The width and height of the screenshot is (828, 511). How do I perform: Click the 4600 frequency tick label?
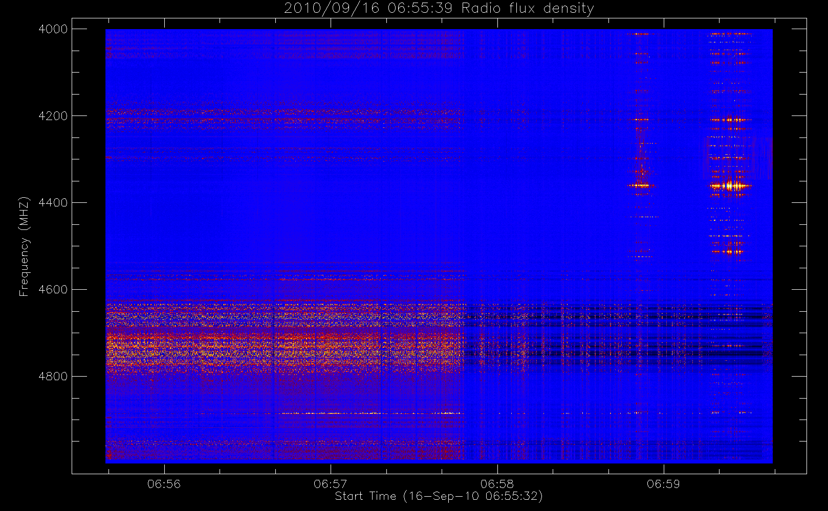pyautogui.click(x=53, y=290)
